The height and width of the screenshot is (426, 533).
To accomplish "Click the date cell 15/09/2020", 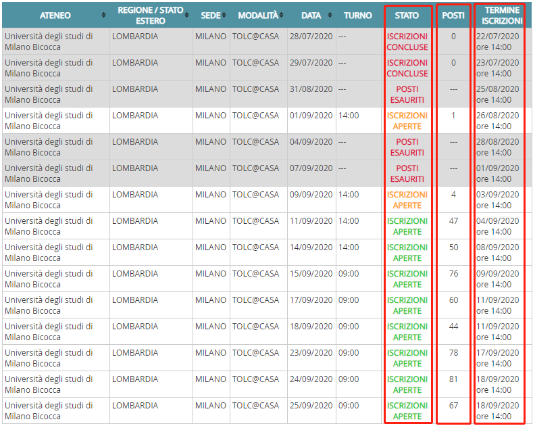I will pyautogui.click(x=311, y=274).
